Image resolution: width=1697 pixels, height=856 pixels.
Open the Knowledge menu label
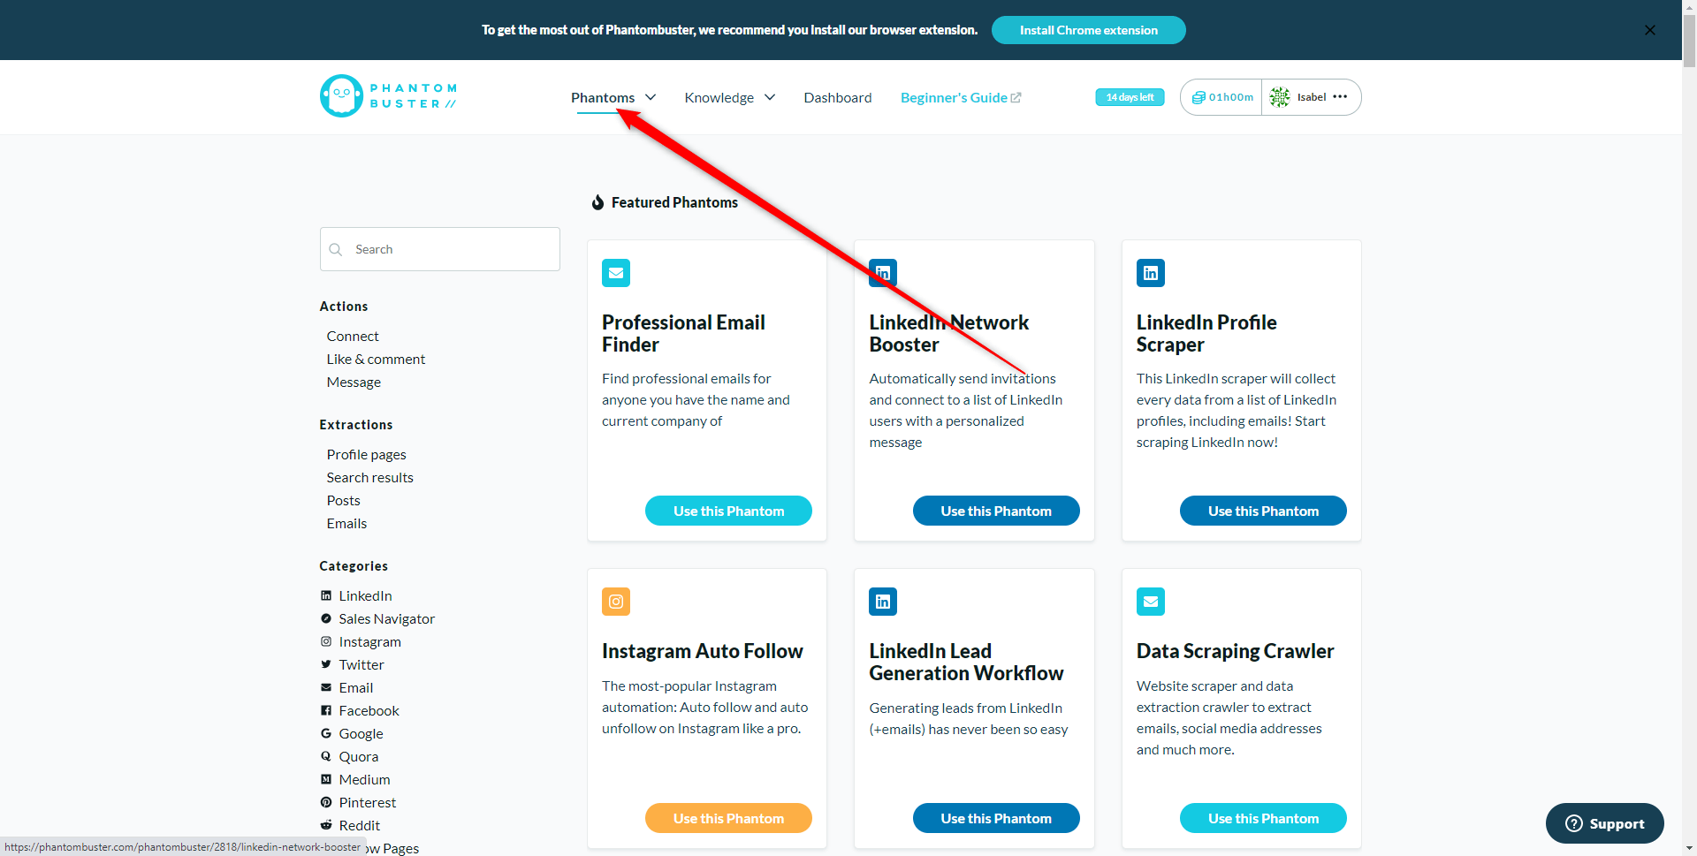click(719, 97)
